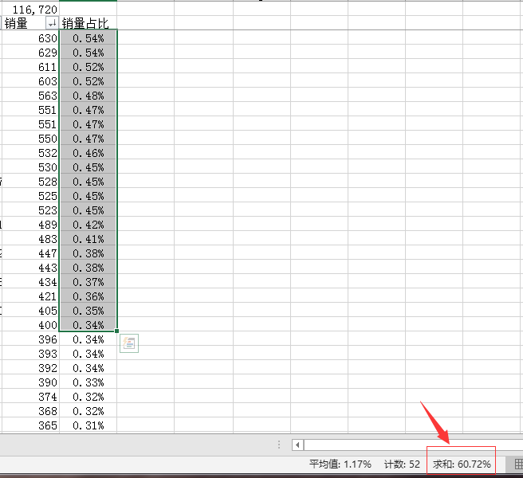
Task: Select the cell with sales 393
Action: pyautogui.click(x=30, y=354)
